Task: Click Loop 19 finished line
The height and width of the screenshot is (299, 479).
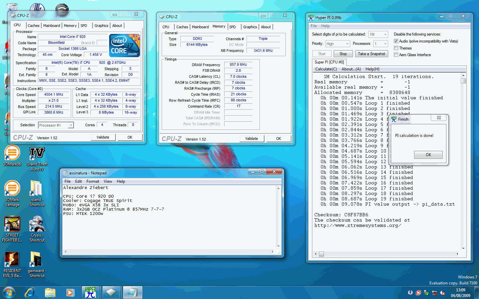Action: (367, 199)
